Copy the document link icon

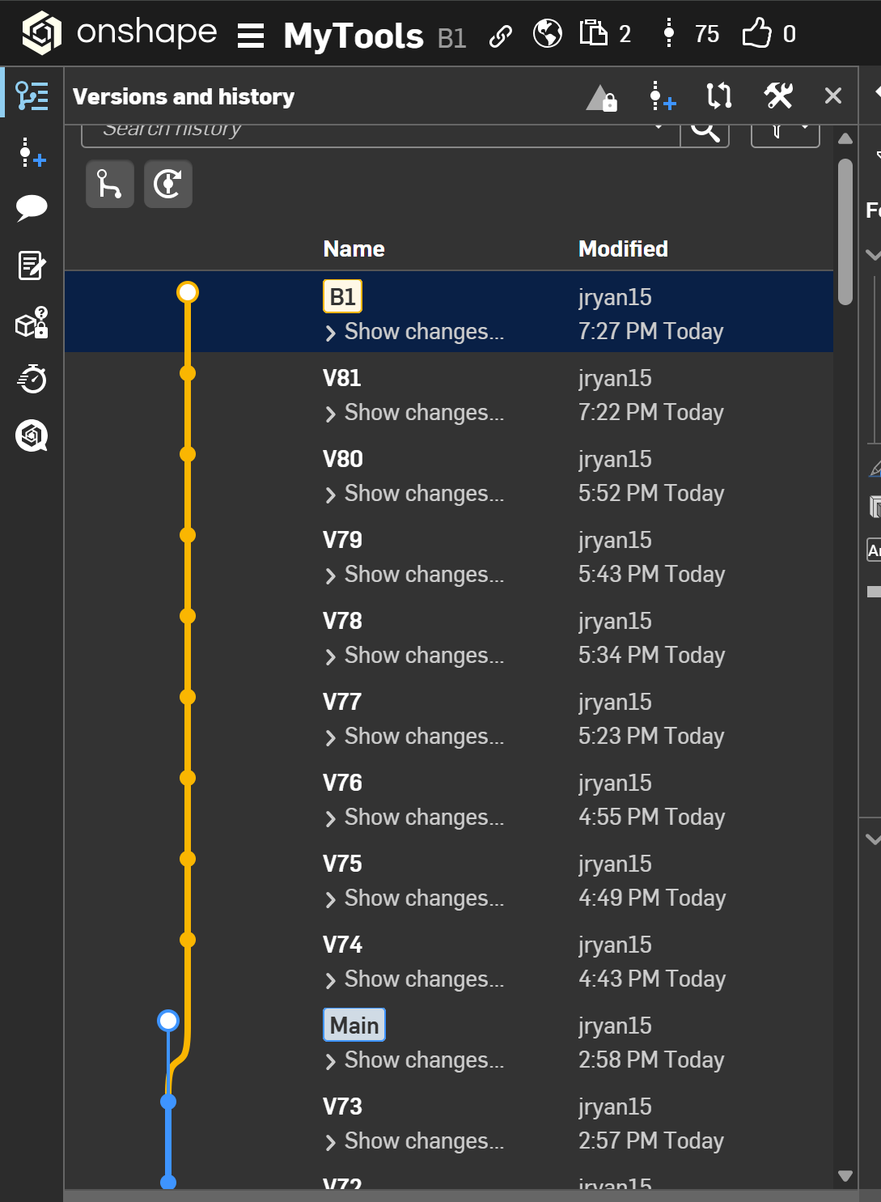[501, 36]
